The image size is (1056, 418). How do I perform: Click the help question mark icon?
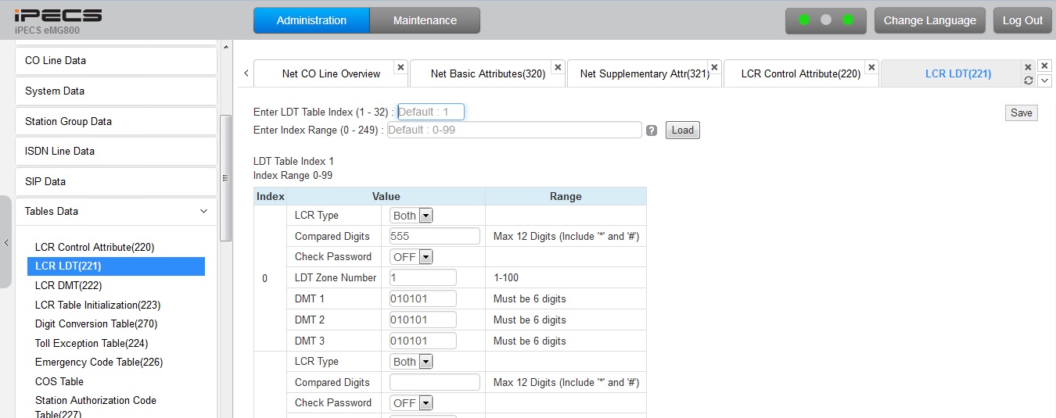tap(652, 130)
